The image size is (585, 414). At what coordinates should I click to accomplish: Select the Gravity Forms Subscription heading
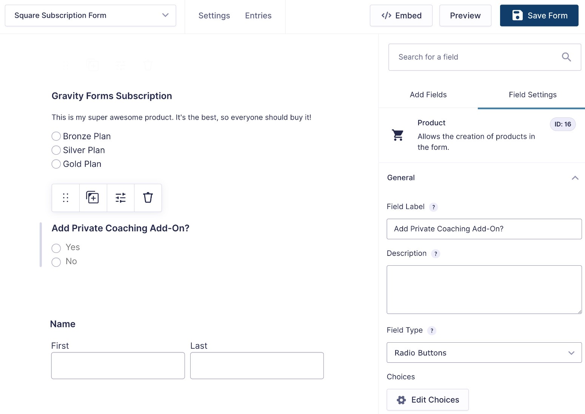pos(112,96)
